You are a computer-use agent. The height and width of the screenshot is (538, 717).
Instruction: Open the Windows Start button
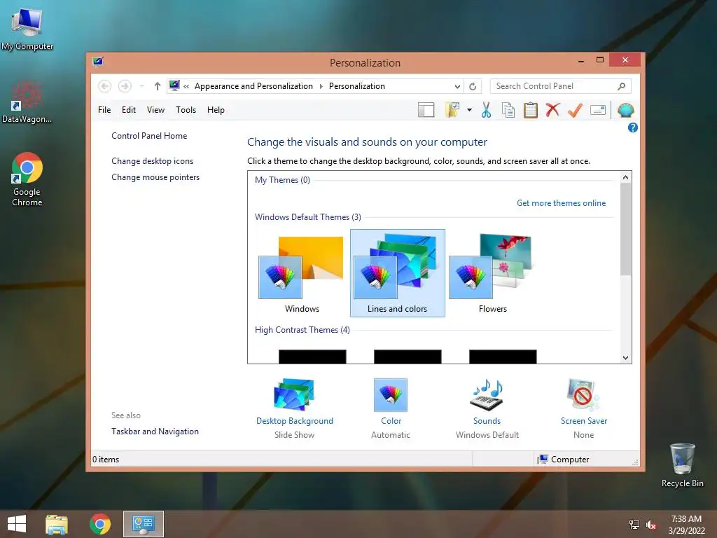point(17,524)
